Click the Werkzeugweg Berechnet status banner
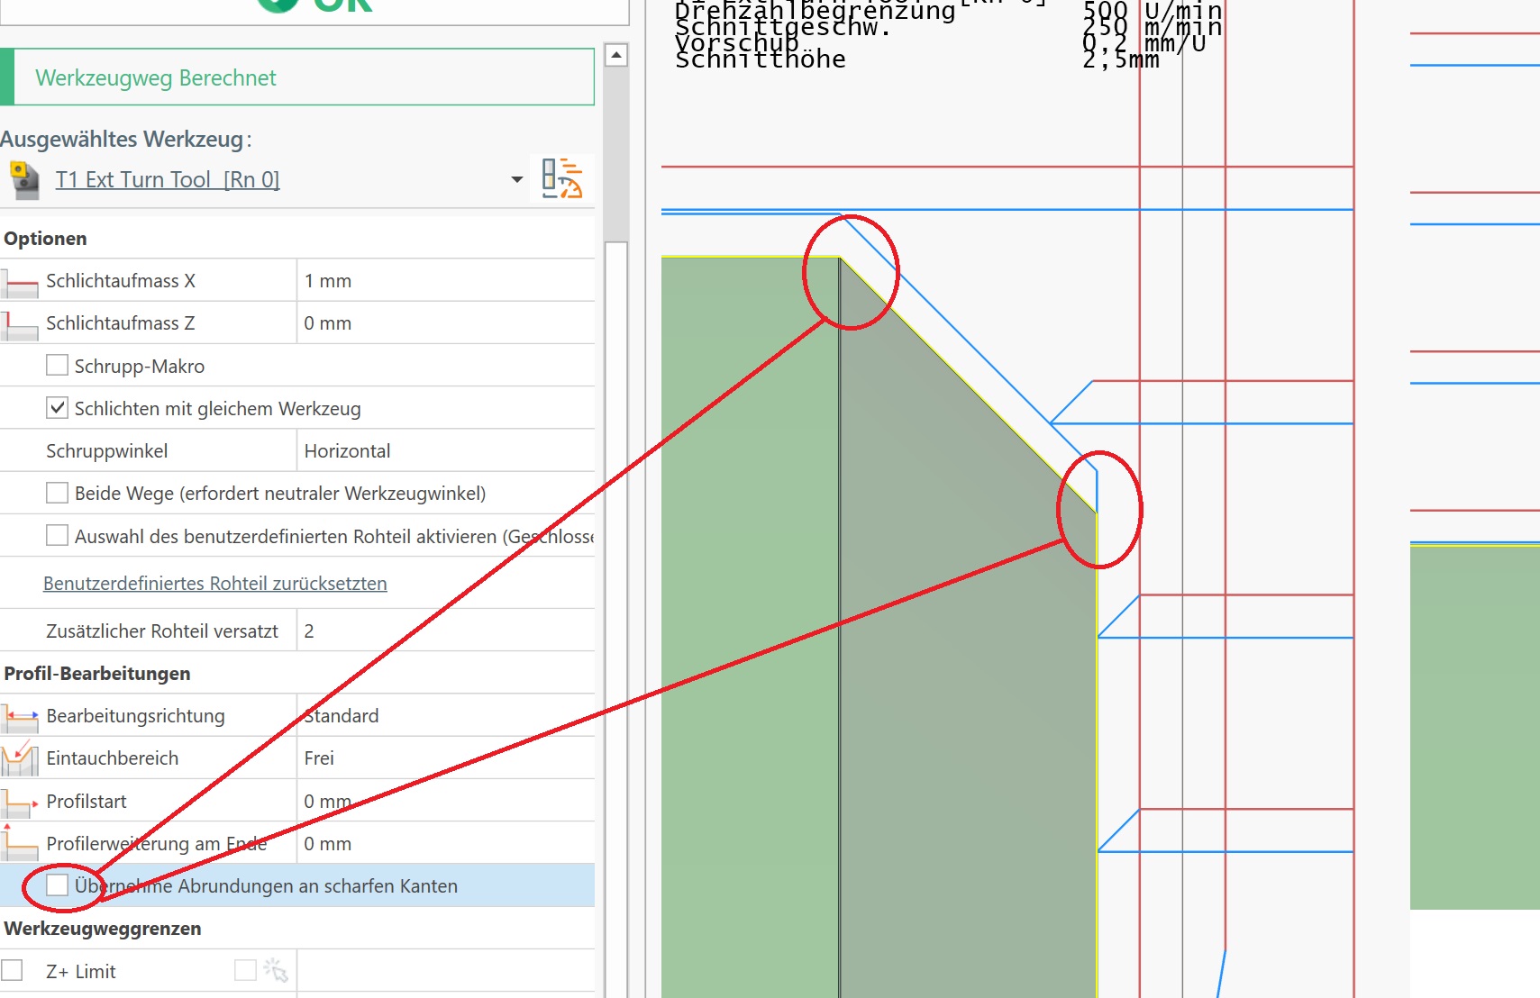This screenshot has height=998, width=1540. pos(297,77)
